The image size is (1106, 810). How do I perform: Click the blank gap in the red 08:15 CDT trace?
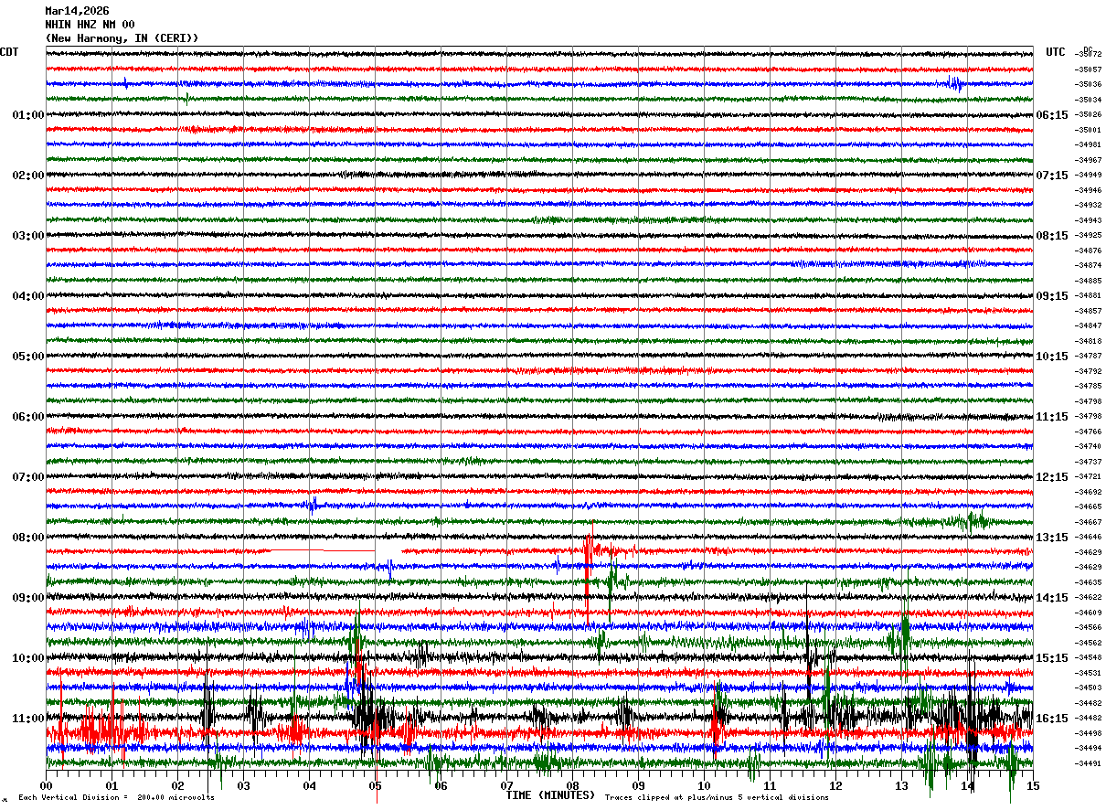[x=389, y=551]
